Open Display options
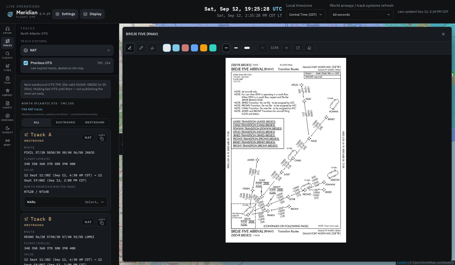Screen dimensions: 455x265 [92, 14]
